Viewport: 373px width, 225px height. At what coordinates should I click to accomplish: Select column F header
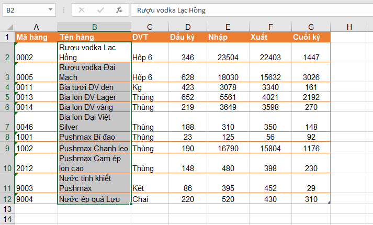tap(270, 27)
